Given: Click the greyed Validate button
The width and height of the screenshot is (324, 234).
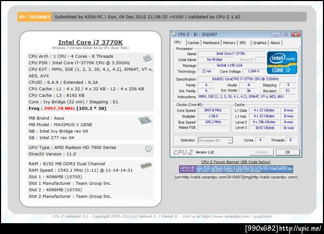Looking at the screenshot, I should pos(261,152).
